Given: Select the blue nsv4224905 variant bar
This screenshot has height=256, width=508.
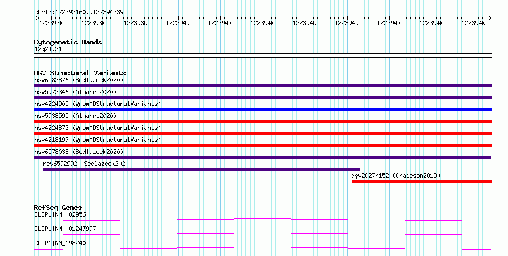Looking at the screenshot, I should click(x=263, y=109).
